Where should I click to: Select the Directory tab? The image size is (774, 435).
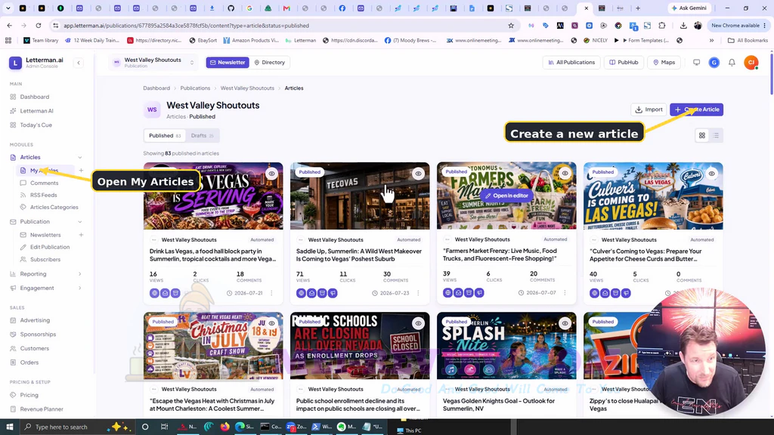coord(270,63)
